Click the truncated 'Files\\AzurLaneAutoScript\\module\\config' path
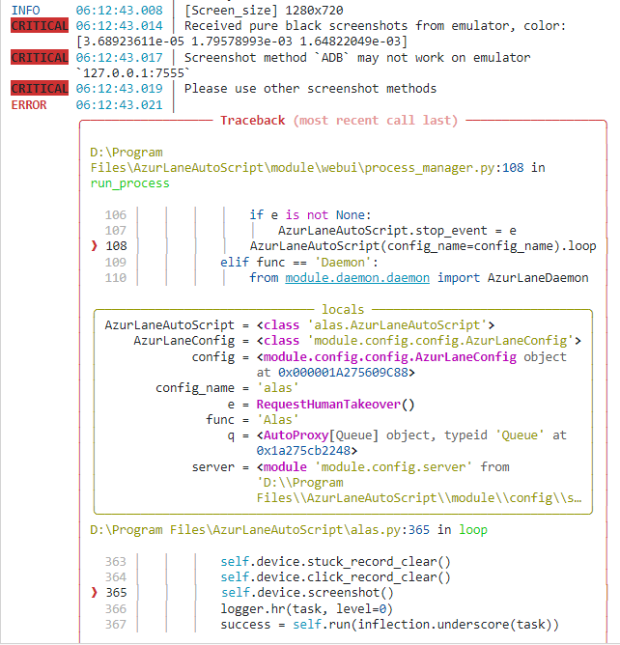The height and width of the screenshot is (645, 620). pyautogui.click(x=419, y=498)
